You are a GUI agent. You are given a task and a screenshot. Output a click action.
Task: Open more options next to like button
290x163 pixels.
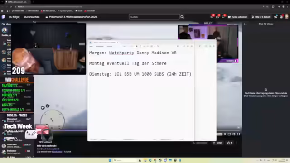(x=237, y=143)
